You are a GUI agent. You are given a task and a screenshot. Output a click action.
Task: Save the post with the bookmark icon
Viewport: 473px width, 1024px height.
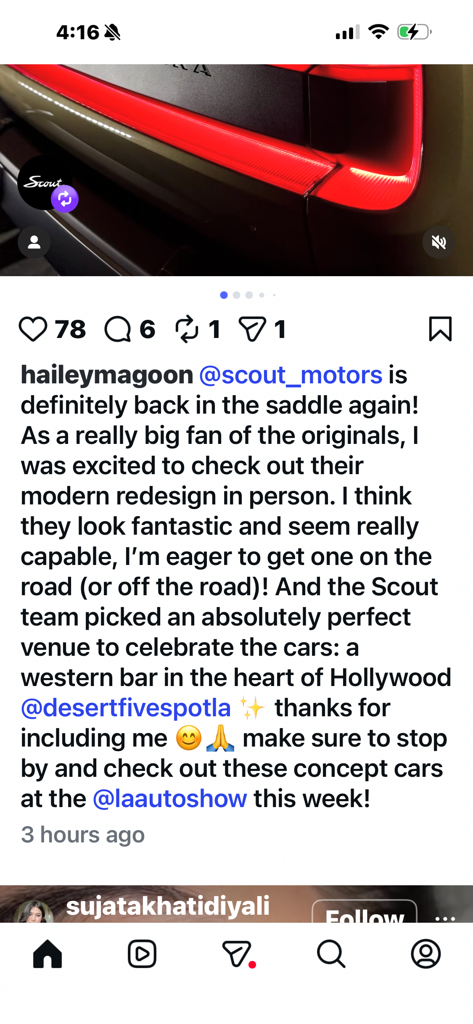440,329
